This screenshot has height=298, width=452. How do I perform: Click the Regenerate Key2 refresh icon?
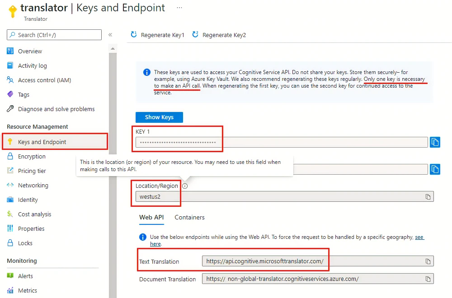pyautogui.click(x=195, y=35)
